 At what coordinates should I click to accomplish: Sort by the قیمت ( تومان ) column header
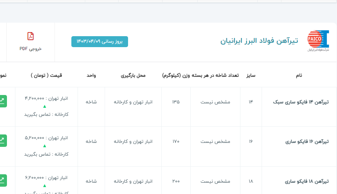(x=46, y=76)
